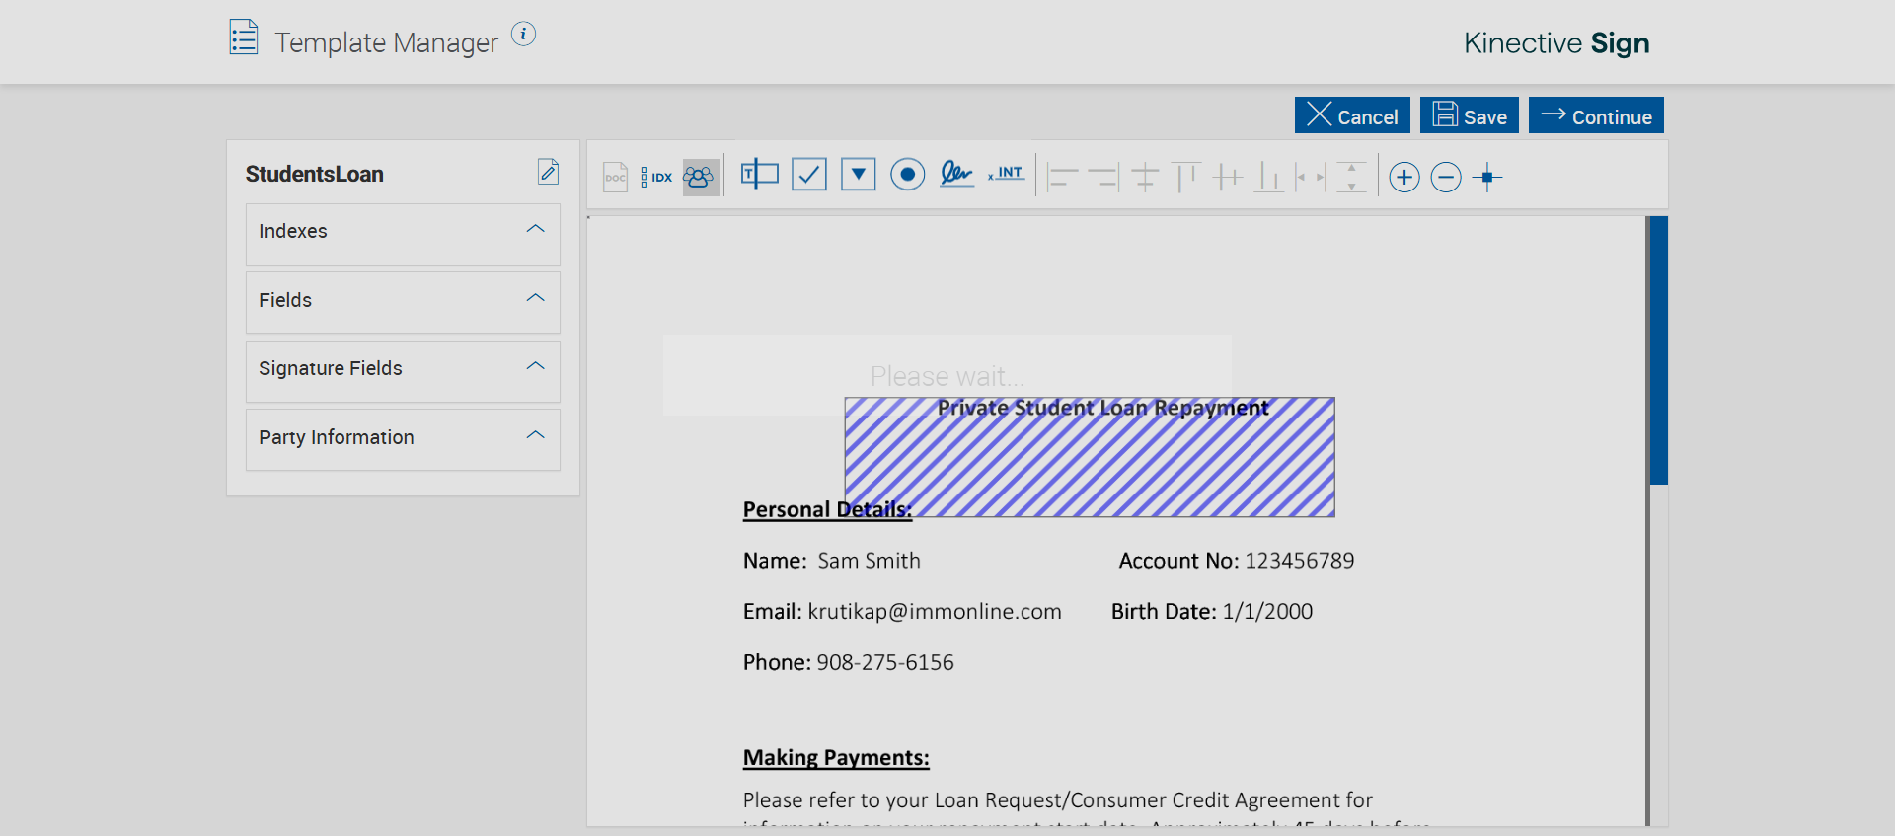Click the align left icon
1895x836 pixels.
(1062, 177)
